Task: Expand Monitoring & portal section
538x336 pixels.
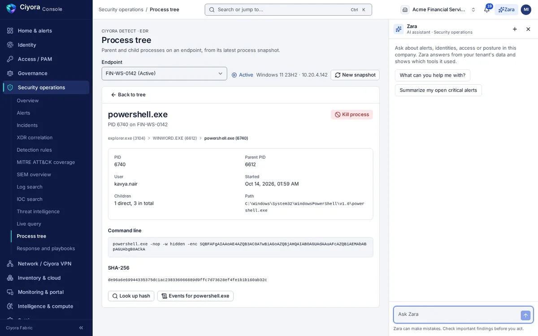Action: coord(46,292)
